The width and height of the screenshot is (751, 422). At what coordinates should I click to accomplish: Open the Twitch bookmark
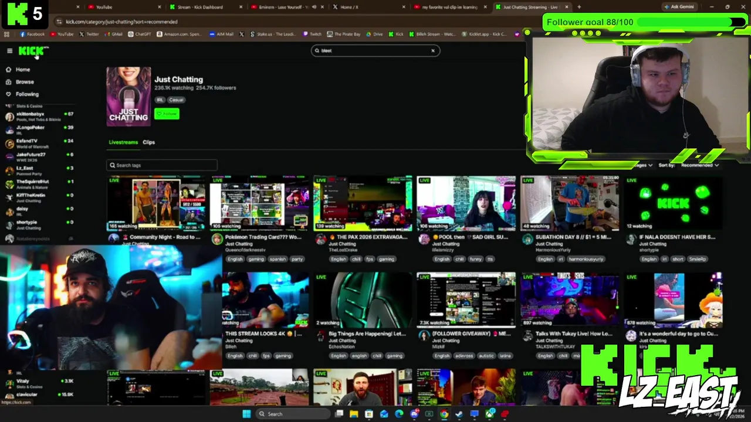tap(312, 34)
